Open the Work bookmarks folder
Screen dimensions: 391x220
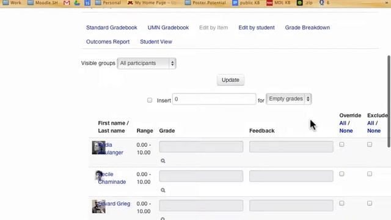click(x=12, y=2)
